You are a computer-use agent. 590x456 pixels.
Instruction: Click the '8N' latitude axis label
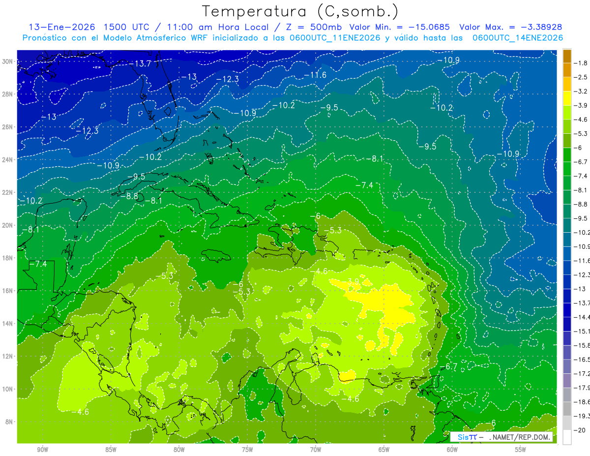pyautogui.click(x=9, y=422)
